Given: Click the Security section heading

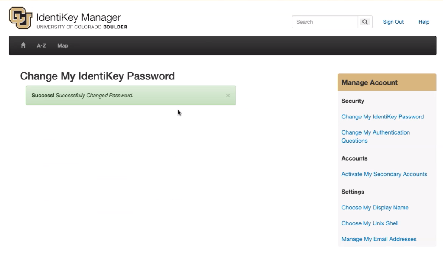Looking at the screenshot, I should (x=353, y=101).
